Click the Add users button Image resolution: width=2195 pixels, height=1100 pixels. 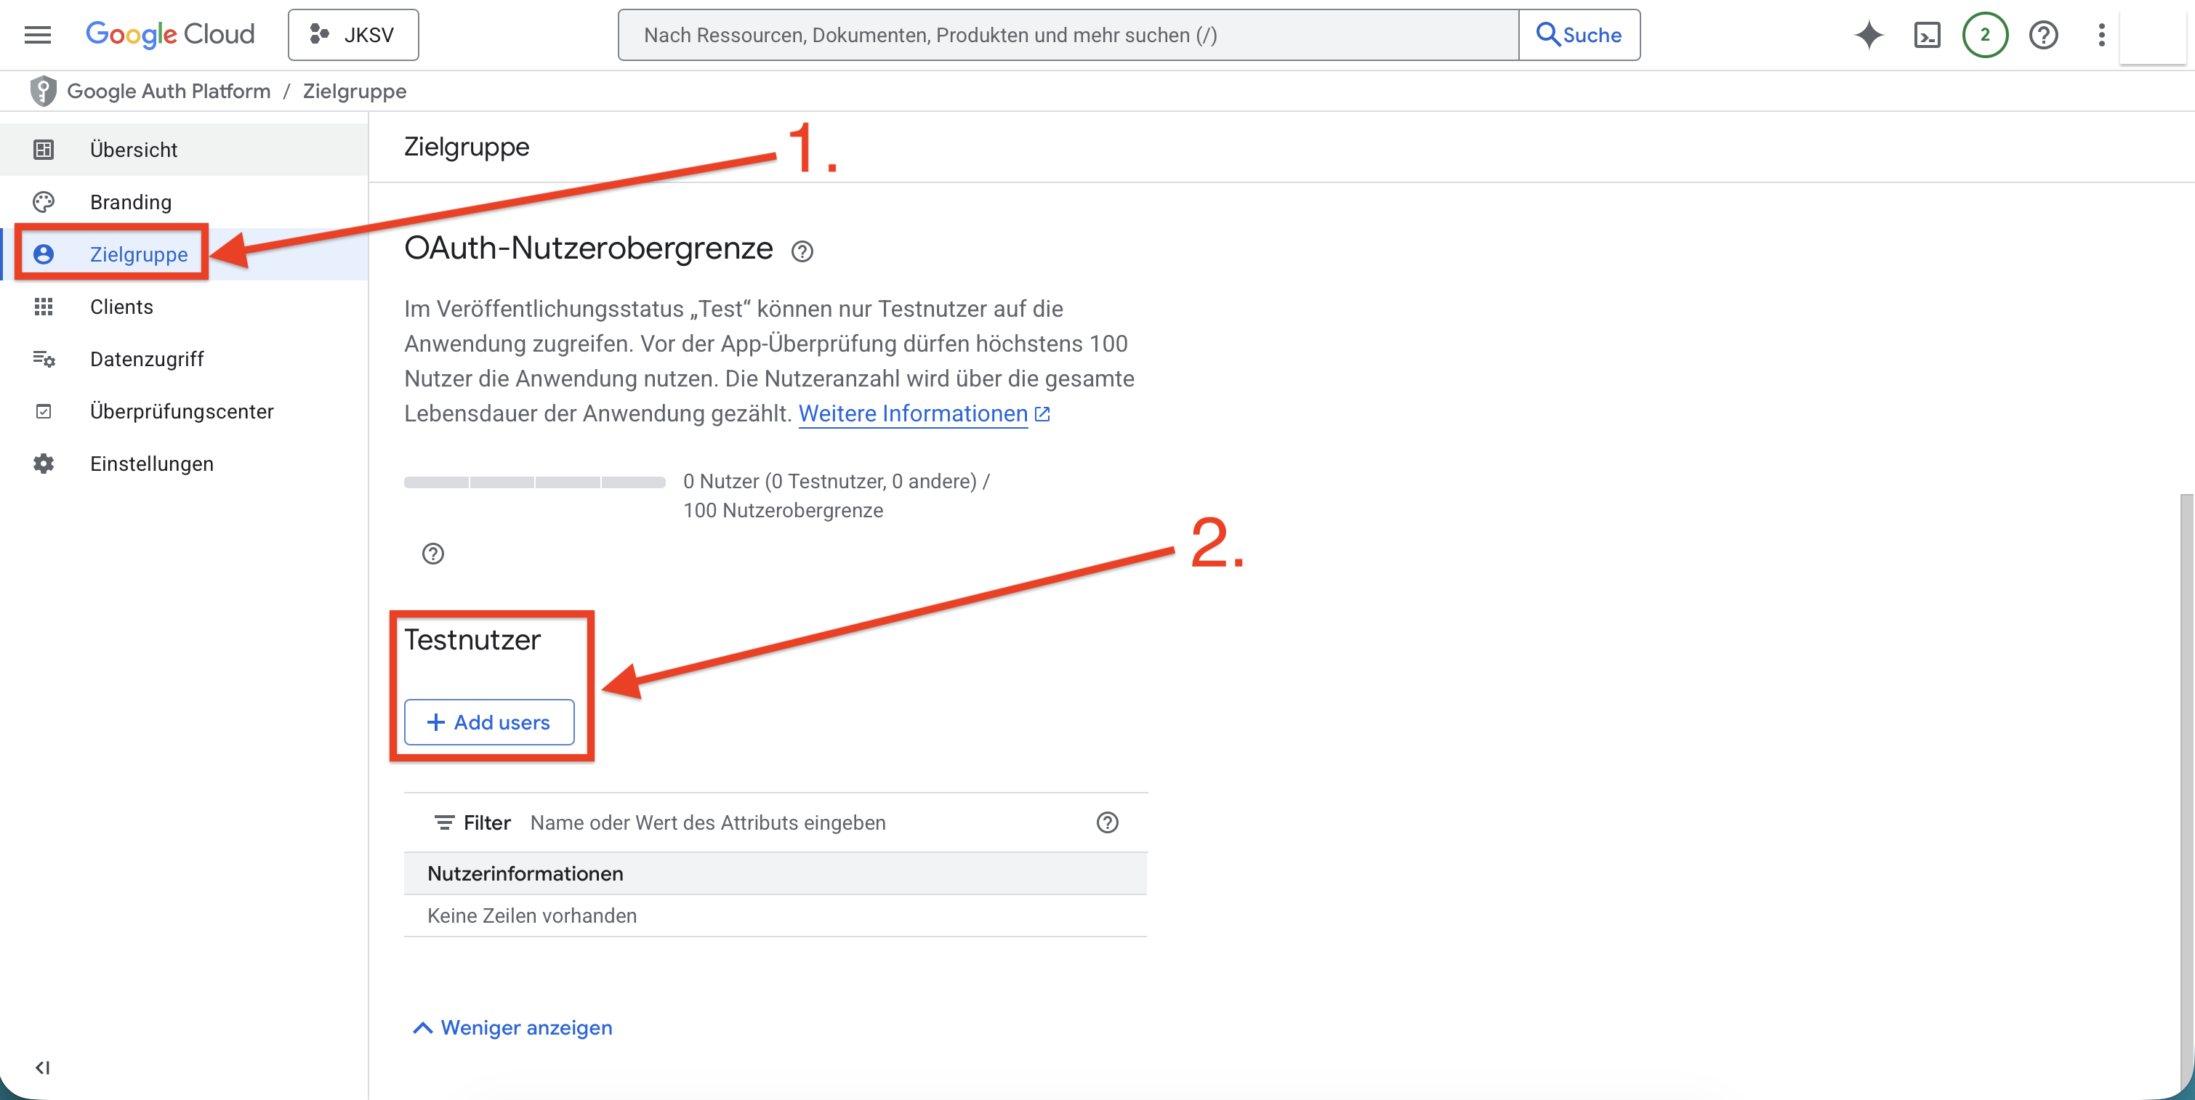click(489, 721)
